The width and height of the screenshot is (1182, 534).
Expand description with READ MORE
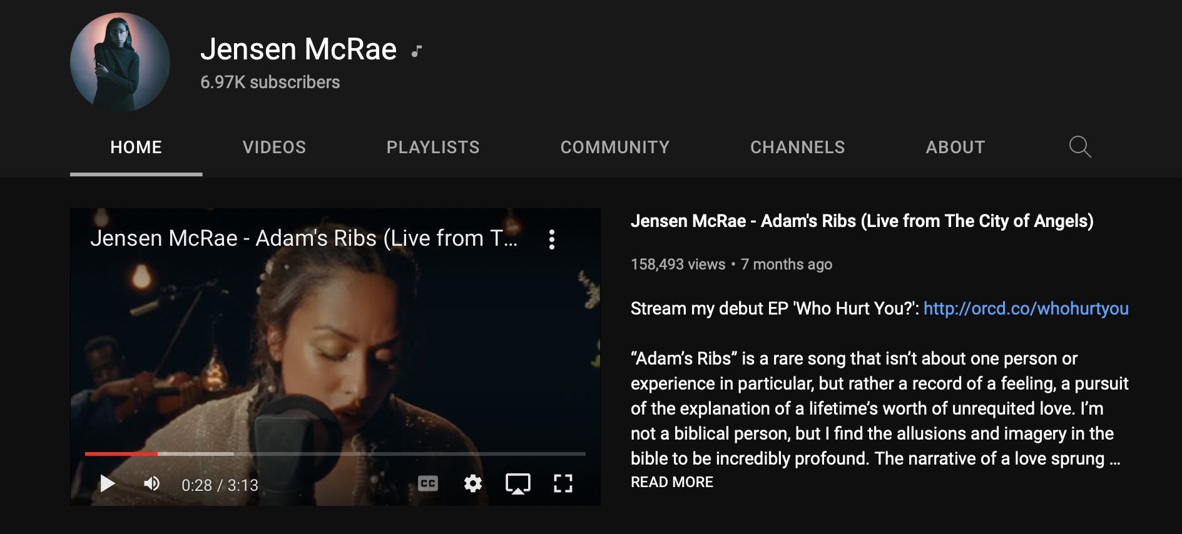click(672, 482)
